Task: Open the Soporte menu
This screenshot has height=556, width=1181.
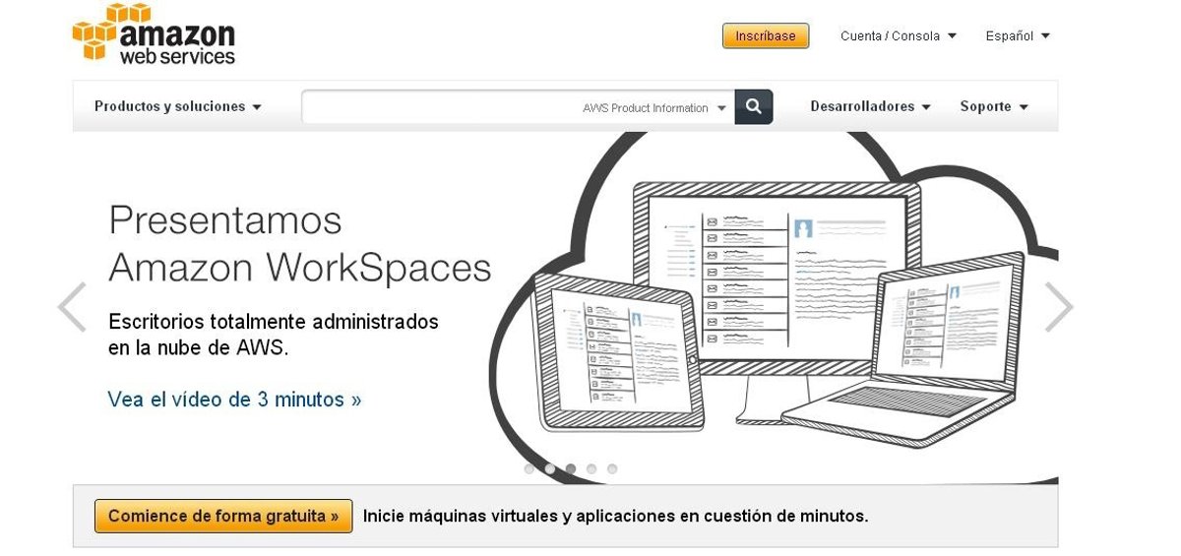Action: (994, 106)
